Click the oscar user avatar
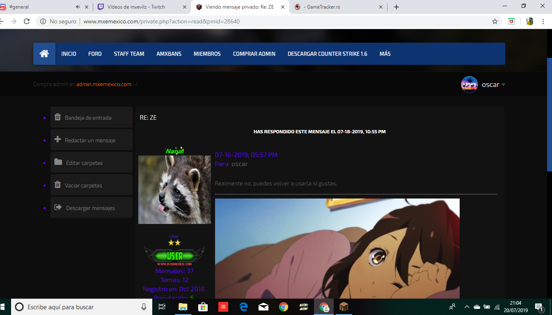Image resolution: width=552 pixels, height=315 pixels. 470,84
